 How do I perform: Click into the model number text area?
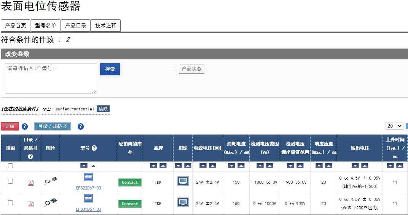point(50,78)
